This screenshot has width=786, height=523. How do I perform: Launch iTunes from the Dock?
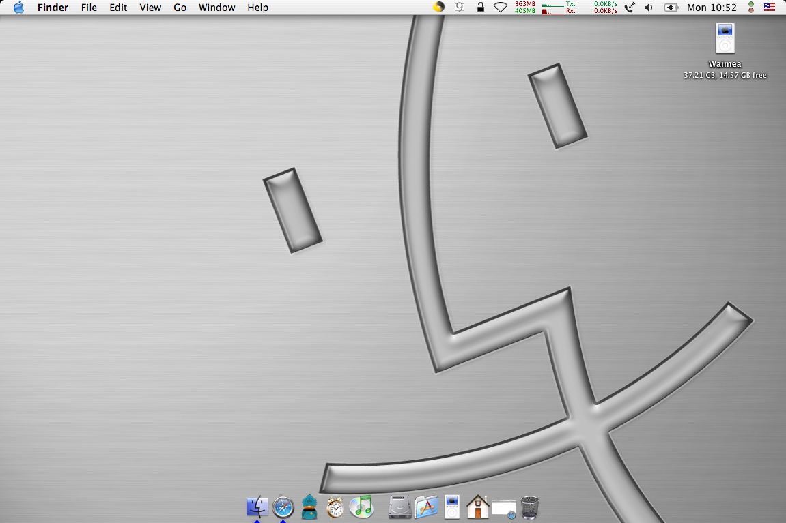361,507
